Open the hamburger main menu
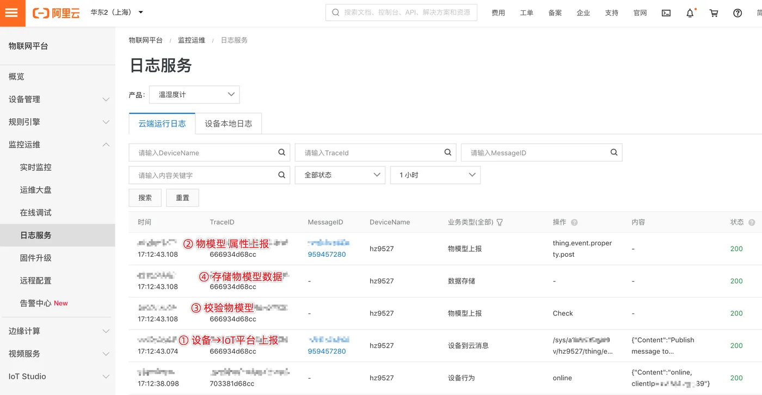 tap(11, 13)
